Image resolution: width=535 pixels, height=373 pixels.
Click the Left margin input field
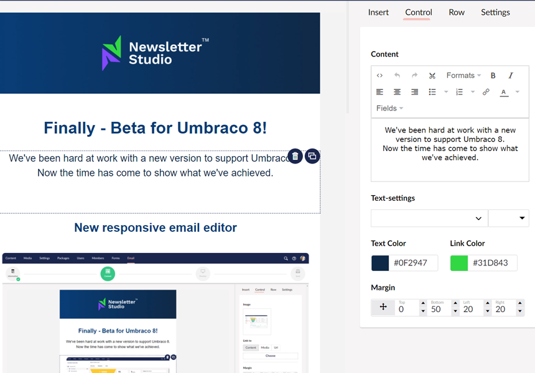pyautogui.click(x=472, y=308)
